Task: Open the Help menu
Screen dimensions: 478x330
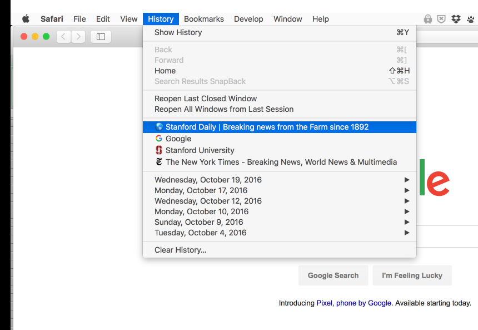Action: coord(320,19)
